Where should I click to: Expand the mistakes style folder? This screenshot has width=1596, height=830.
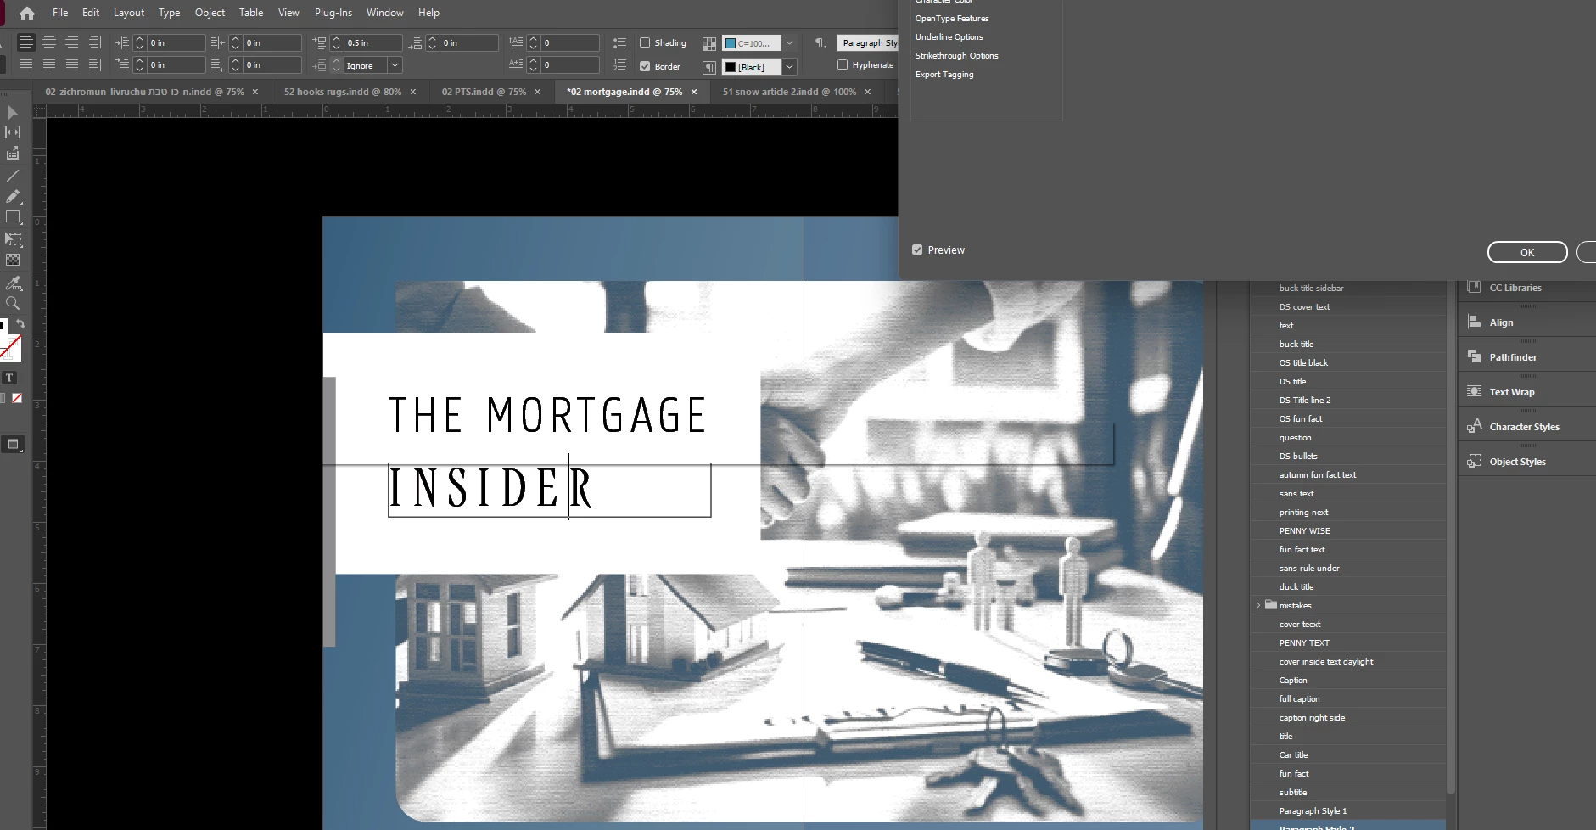1258,605
